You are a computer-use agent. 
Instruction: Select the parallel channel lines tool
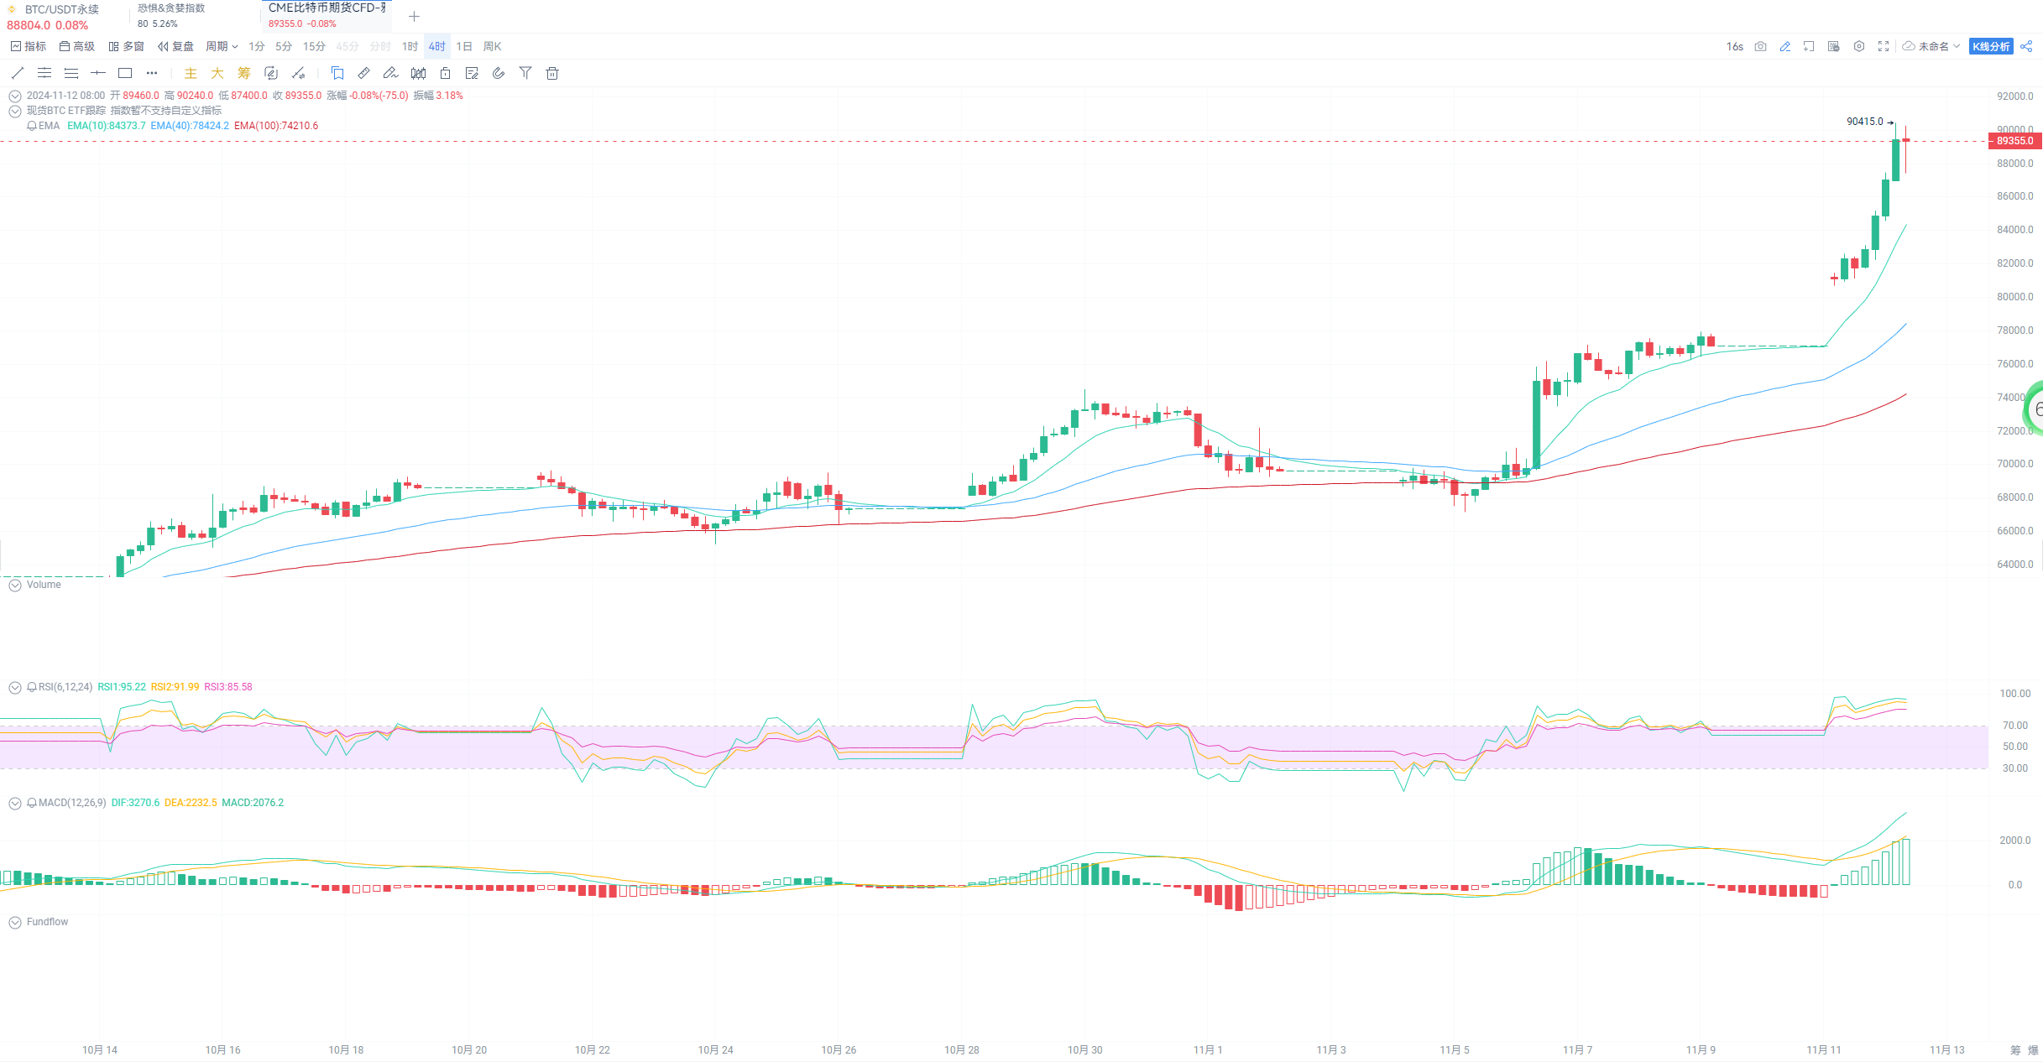tap(44, 73)
